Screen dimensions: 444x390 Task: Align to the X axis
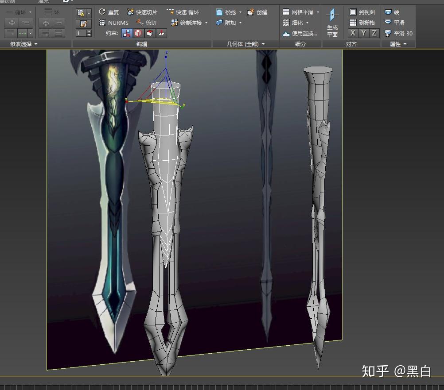coord(353,33)
